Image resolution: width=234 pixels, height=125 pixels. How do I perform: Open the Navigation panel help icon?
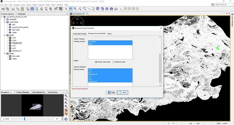[66, 119]
